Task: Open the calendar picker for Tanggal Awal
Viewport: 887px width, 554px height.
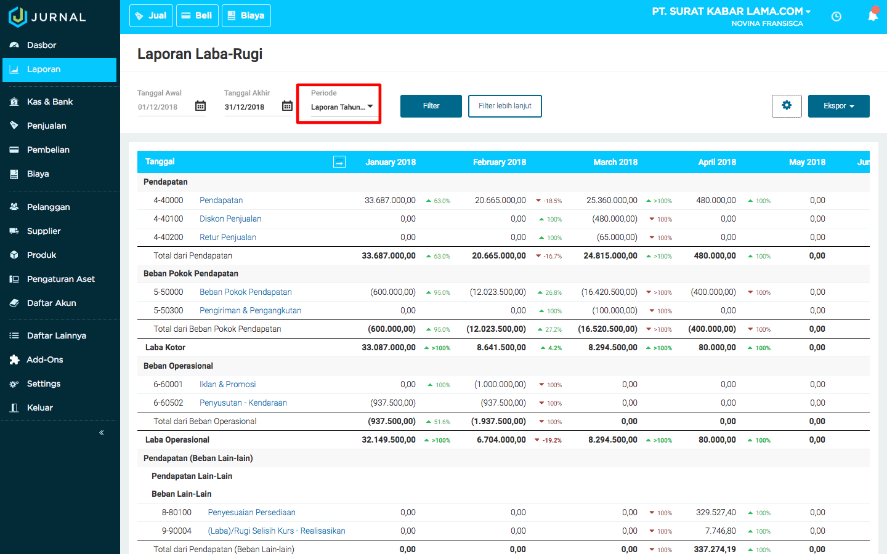Action: coord(200,106)
